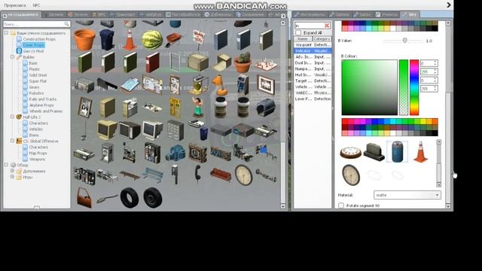Image resolution: width=482 pixels, height=271 pixels.
Task: Collapse the CS: Global Offensive node
Action: pyautogui.click(x=12, y=141)
